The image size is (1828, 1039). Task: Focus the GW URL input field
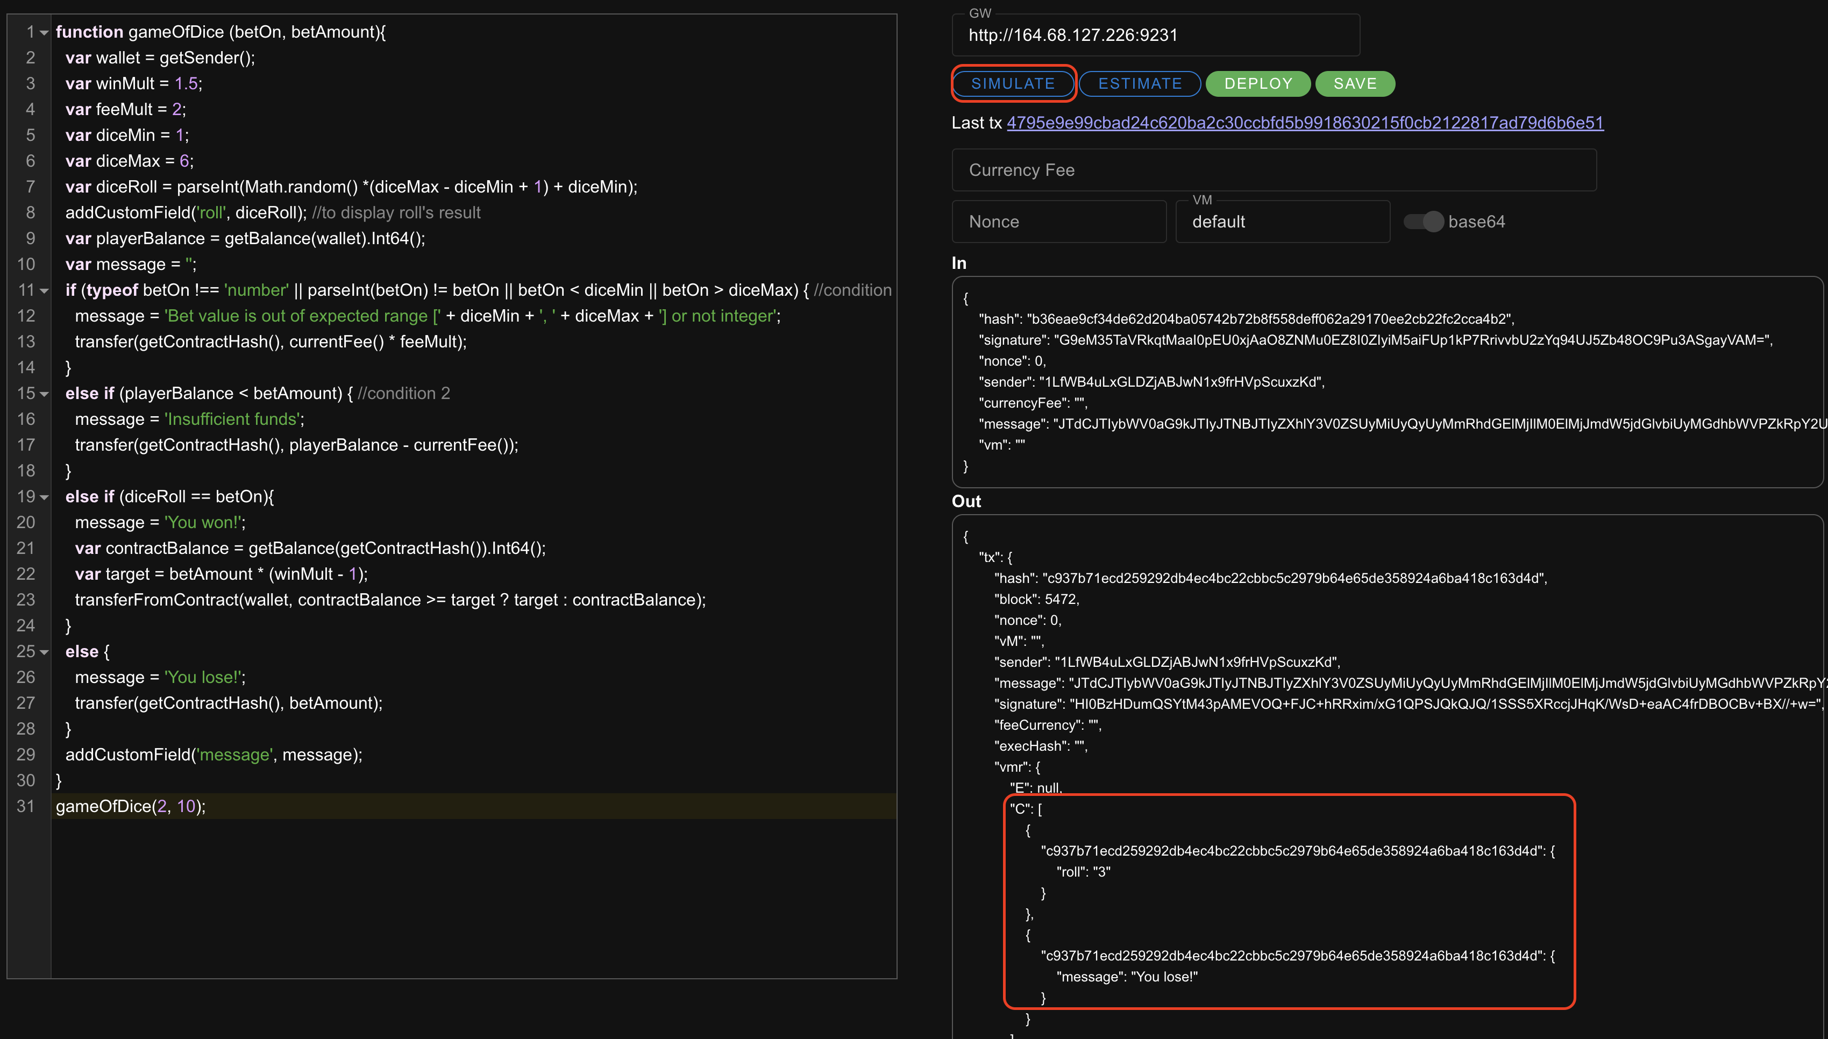pos(1156,35)
